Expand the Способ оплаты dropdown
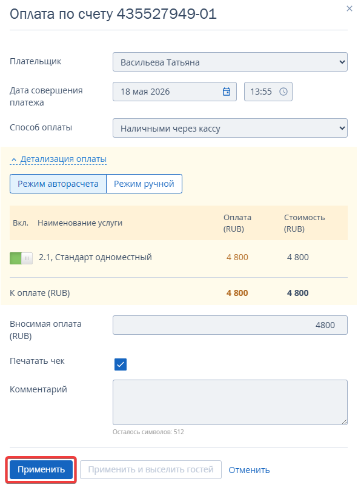 (x=230, y=128)
